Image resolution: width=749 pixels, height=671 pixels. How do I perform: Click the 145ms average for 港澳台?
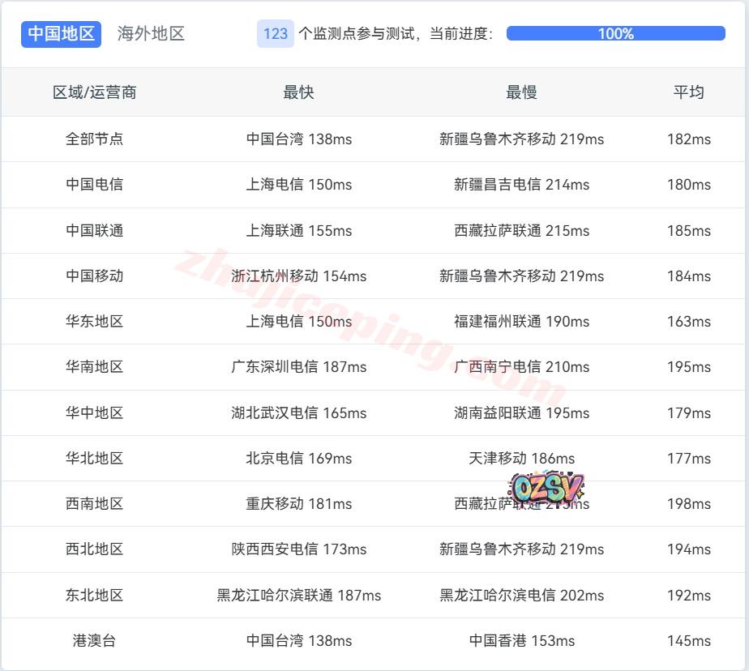coord(688,641)
